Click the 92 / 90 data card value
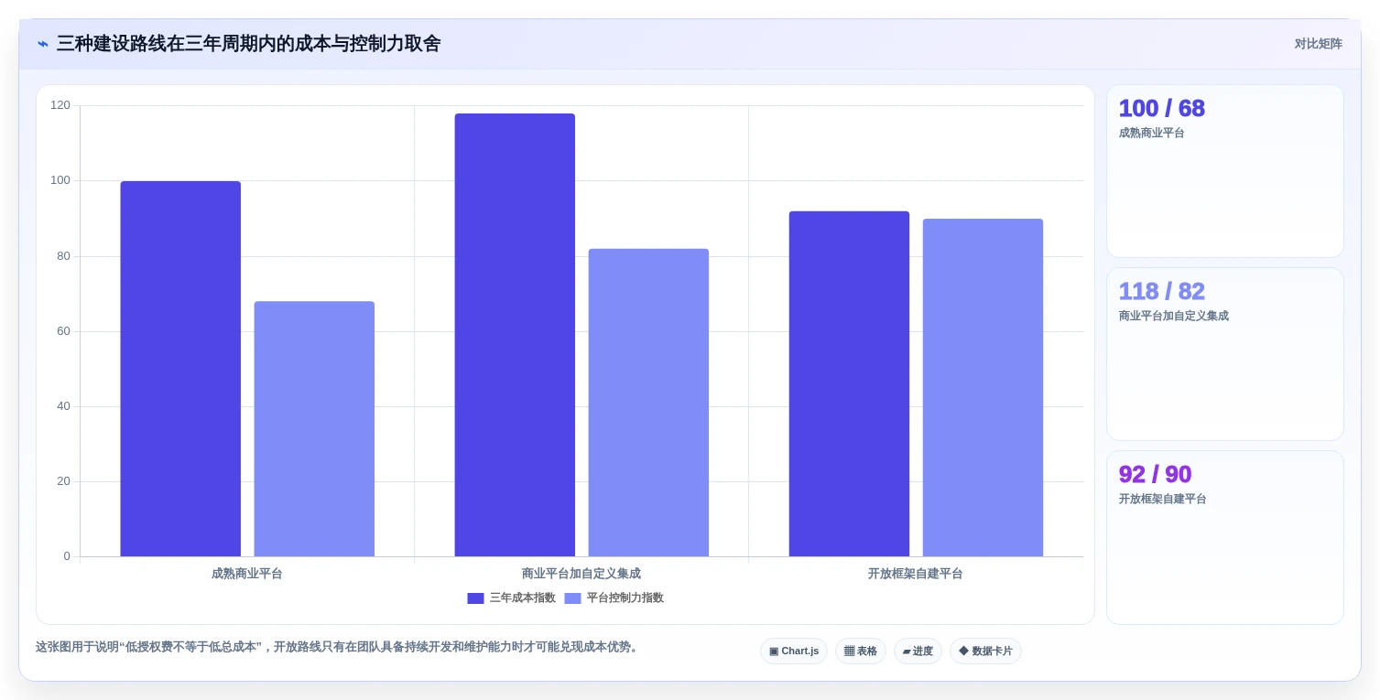The image size is (1380, 700). click(1155, 475)
